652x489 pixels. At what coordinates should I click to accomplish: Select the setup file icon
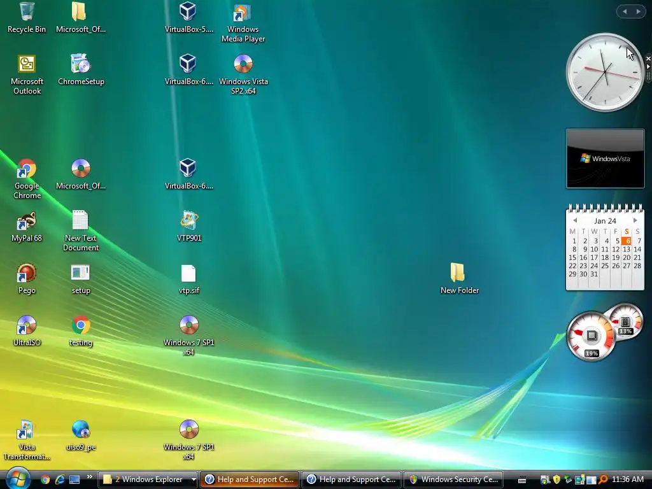click(81, 279)
